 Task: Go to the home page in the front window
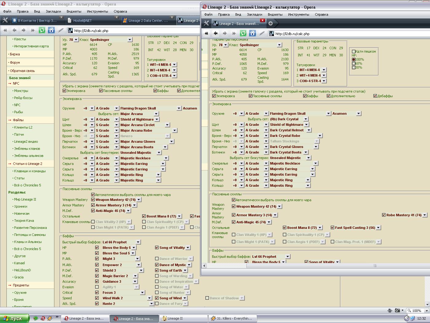click(x=252, y=33)
